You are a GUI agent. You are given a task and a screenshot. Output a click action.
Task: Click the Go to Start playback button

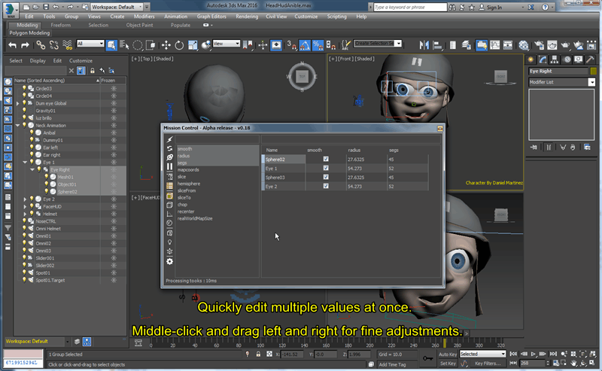[x=513, y=354]
